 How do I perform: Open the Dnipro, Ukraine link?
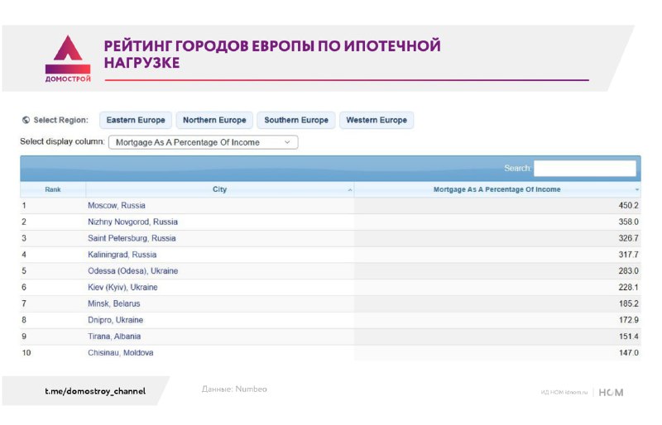click(x=115, y=320)
